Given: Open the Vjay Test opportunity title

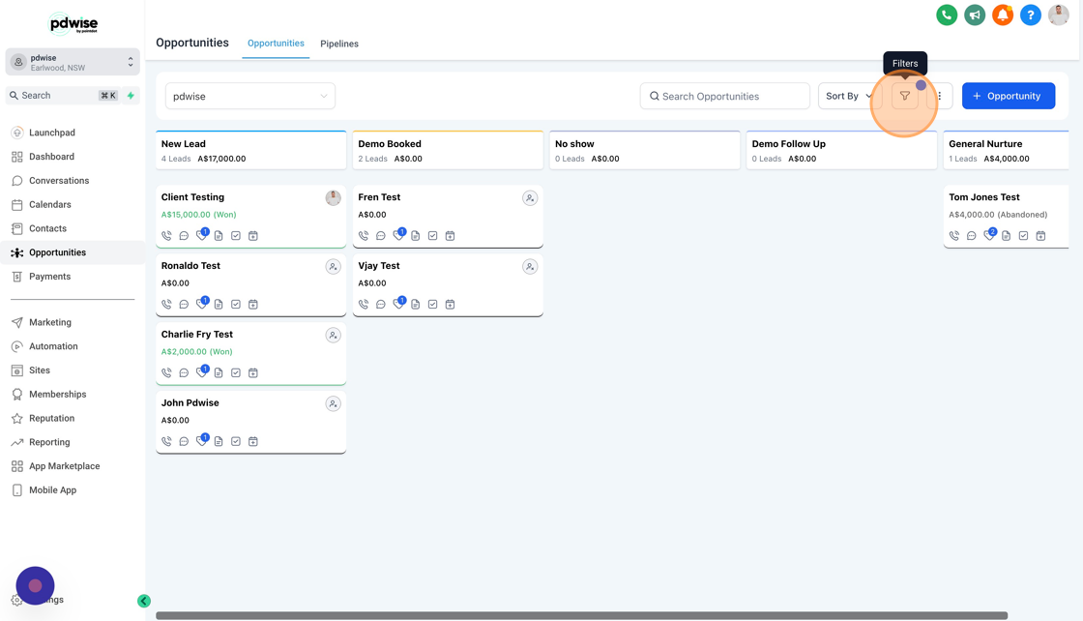Looking at the screenshot, I should [x=378, y=265].
